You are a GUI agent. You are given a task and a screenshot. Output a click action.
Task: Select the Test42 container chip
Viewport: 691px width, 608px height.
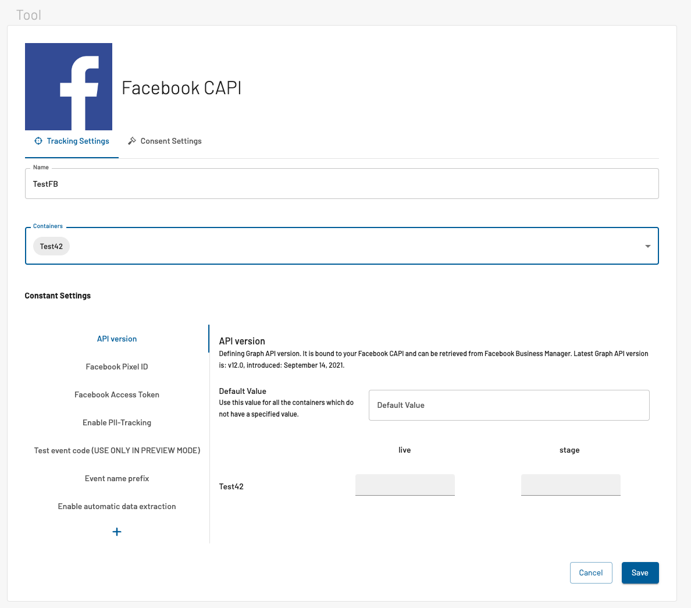52,247
